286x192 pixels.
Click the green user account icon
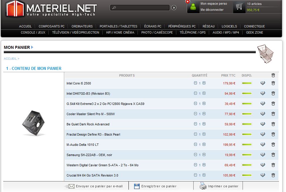click(193, 7)
